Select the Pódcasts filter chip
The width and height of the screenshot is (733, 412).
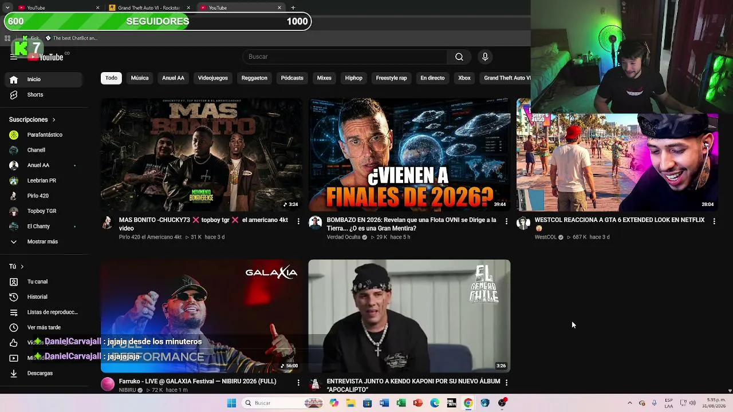(292, 78)
